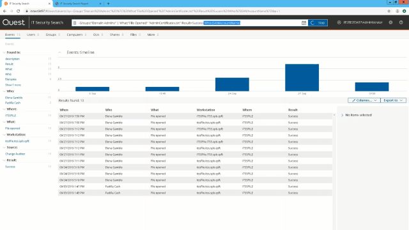Select the 09/03/2019 1:47 PM Padilla Cash row
The height and width of the screenshot is (230, 409).
click(x=195, y=187)
